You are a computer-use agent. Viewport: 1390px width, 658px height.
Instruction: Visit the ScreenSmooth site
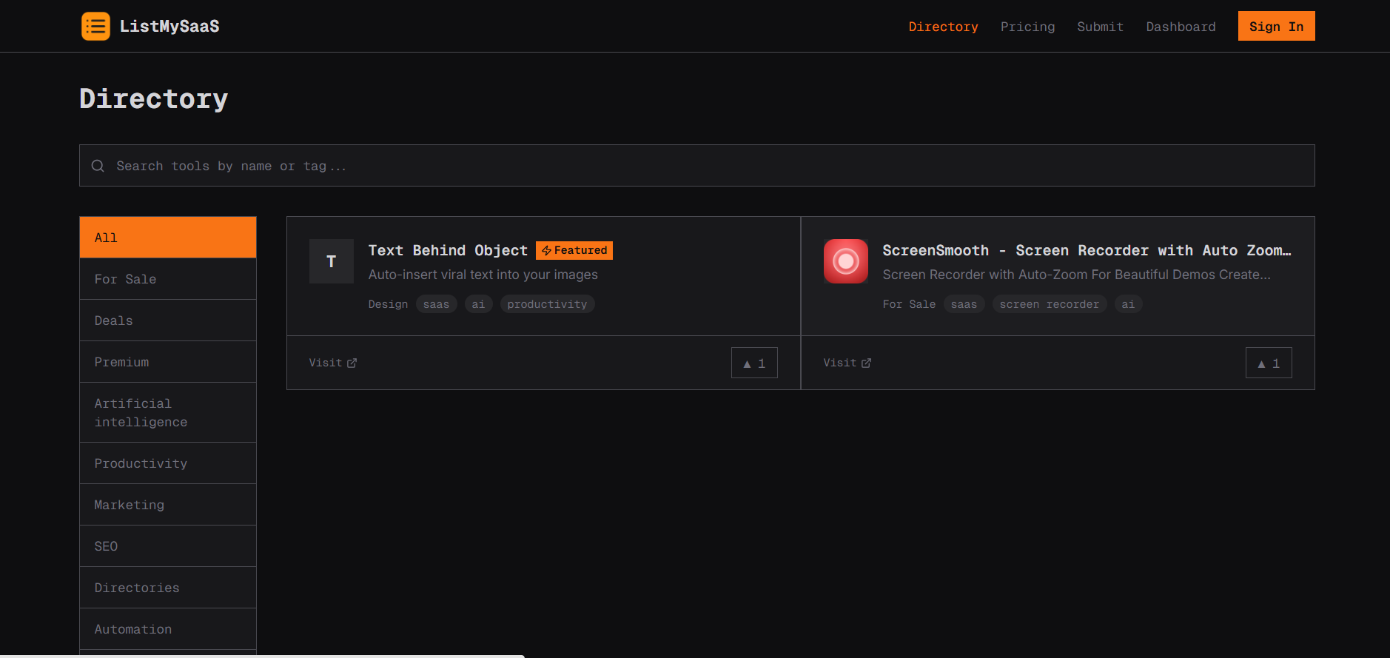(847, 363)
